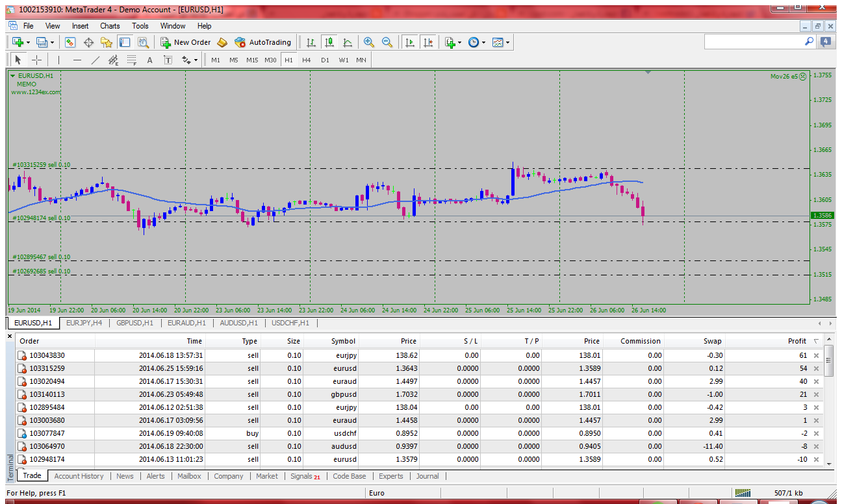Image resolution: width=842 pixels, height=504 pixels.
Task: Toggle the Market Watch window
Action: (70, 42)
